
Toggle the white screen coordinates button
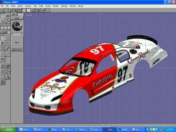(x=9, y=32)
